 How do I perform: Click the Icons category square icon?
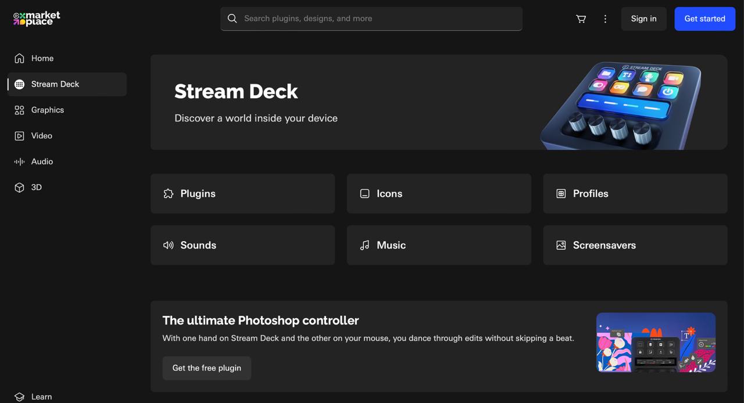[x=364, y=193]
